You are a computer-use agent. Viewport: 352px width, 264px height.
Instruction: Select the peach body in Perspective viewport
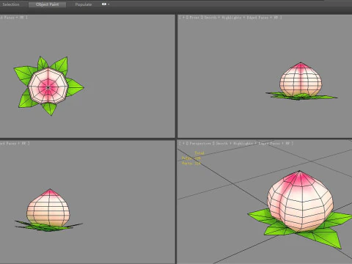coord(301,200)
